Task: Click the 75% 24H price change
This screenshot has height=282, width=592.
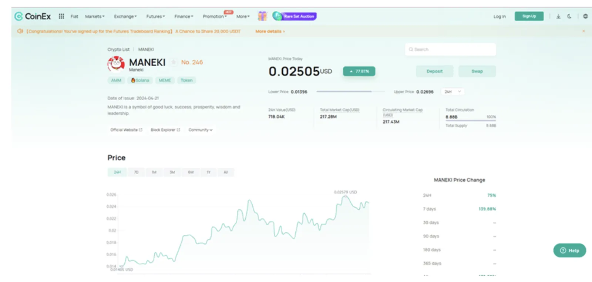Action: pos(491,195)
